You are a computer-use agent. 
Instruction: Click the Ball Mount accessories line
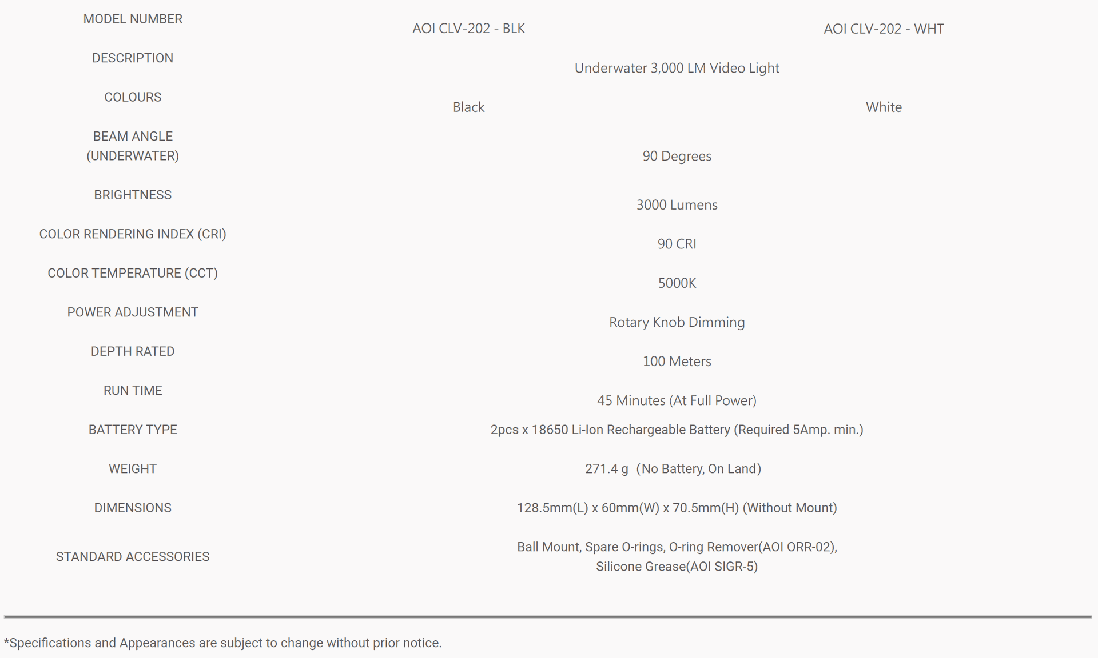677,547
